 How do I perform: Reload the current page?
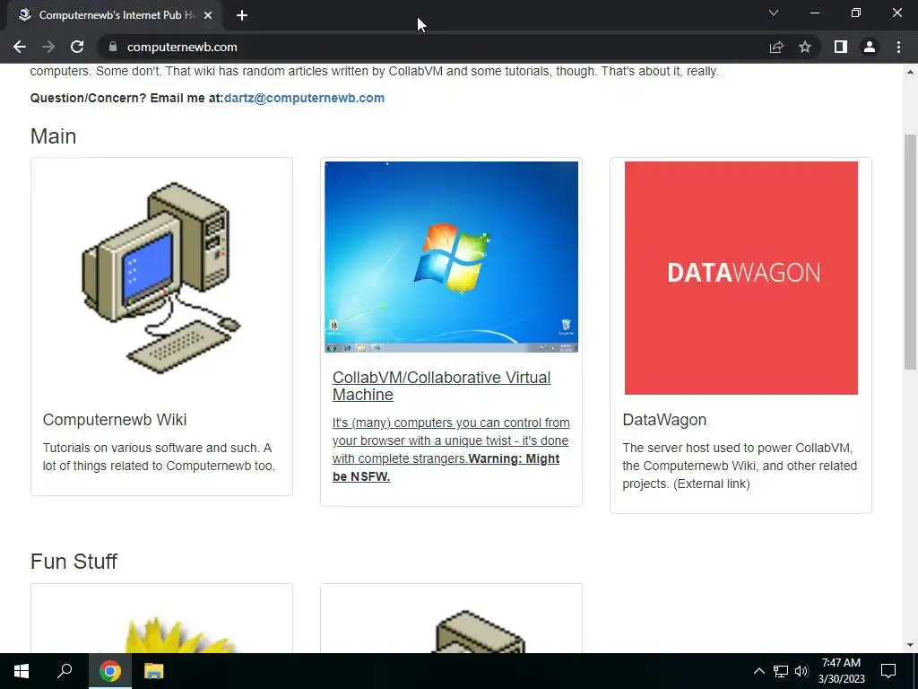tap(77, 47)
